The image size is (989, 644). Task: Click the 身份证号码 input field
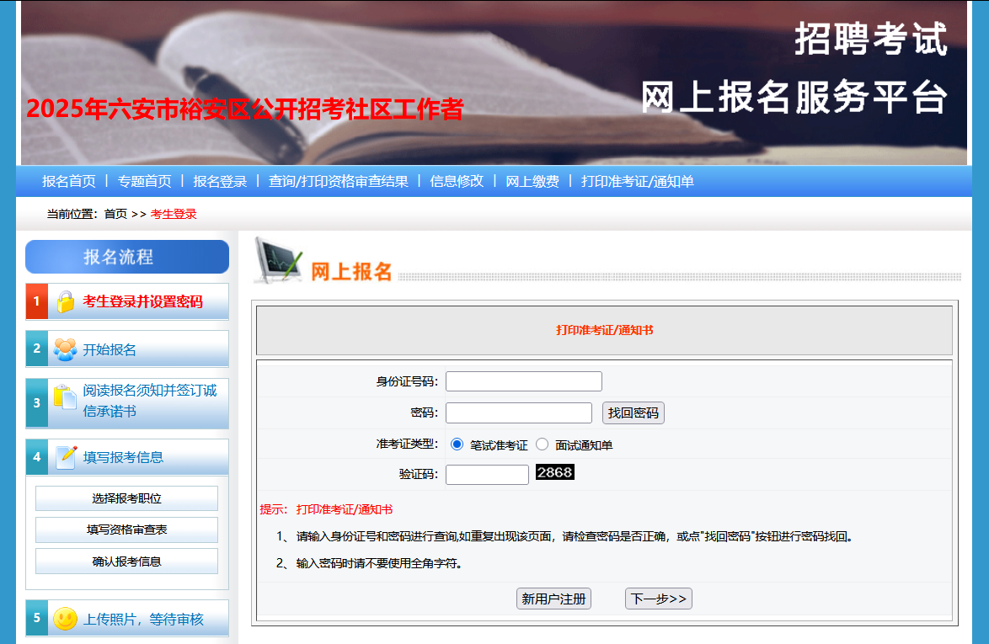523,381
